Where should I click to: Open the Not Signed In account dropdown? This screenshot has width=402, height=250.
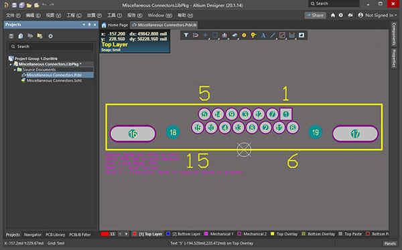[x=377, y=15]
